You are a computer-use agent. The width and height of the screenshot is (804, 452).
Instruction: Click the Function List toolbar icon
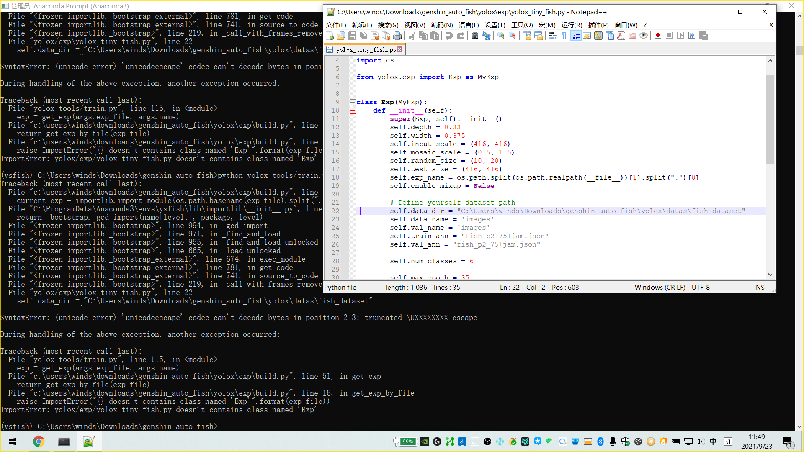click(621, 36)
